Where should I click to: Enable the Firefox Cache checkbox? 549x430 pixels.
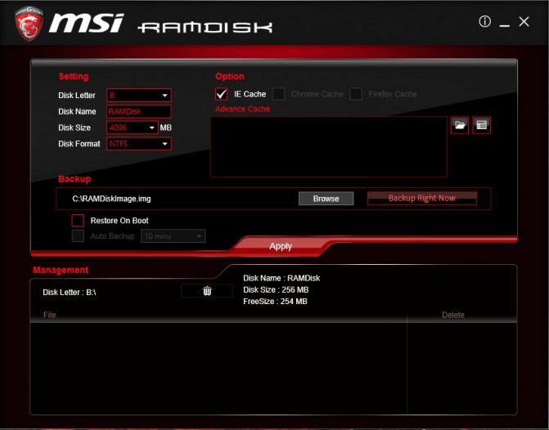click(x=356, y=94)
